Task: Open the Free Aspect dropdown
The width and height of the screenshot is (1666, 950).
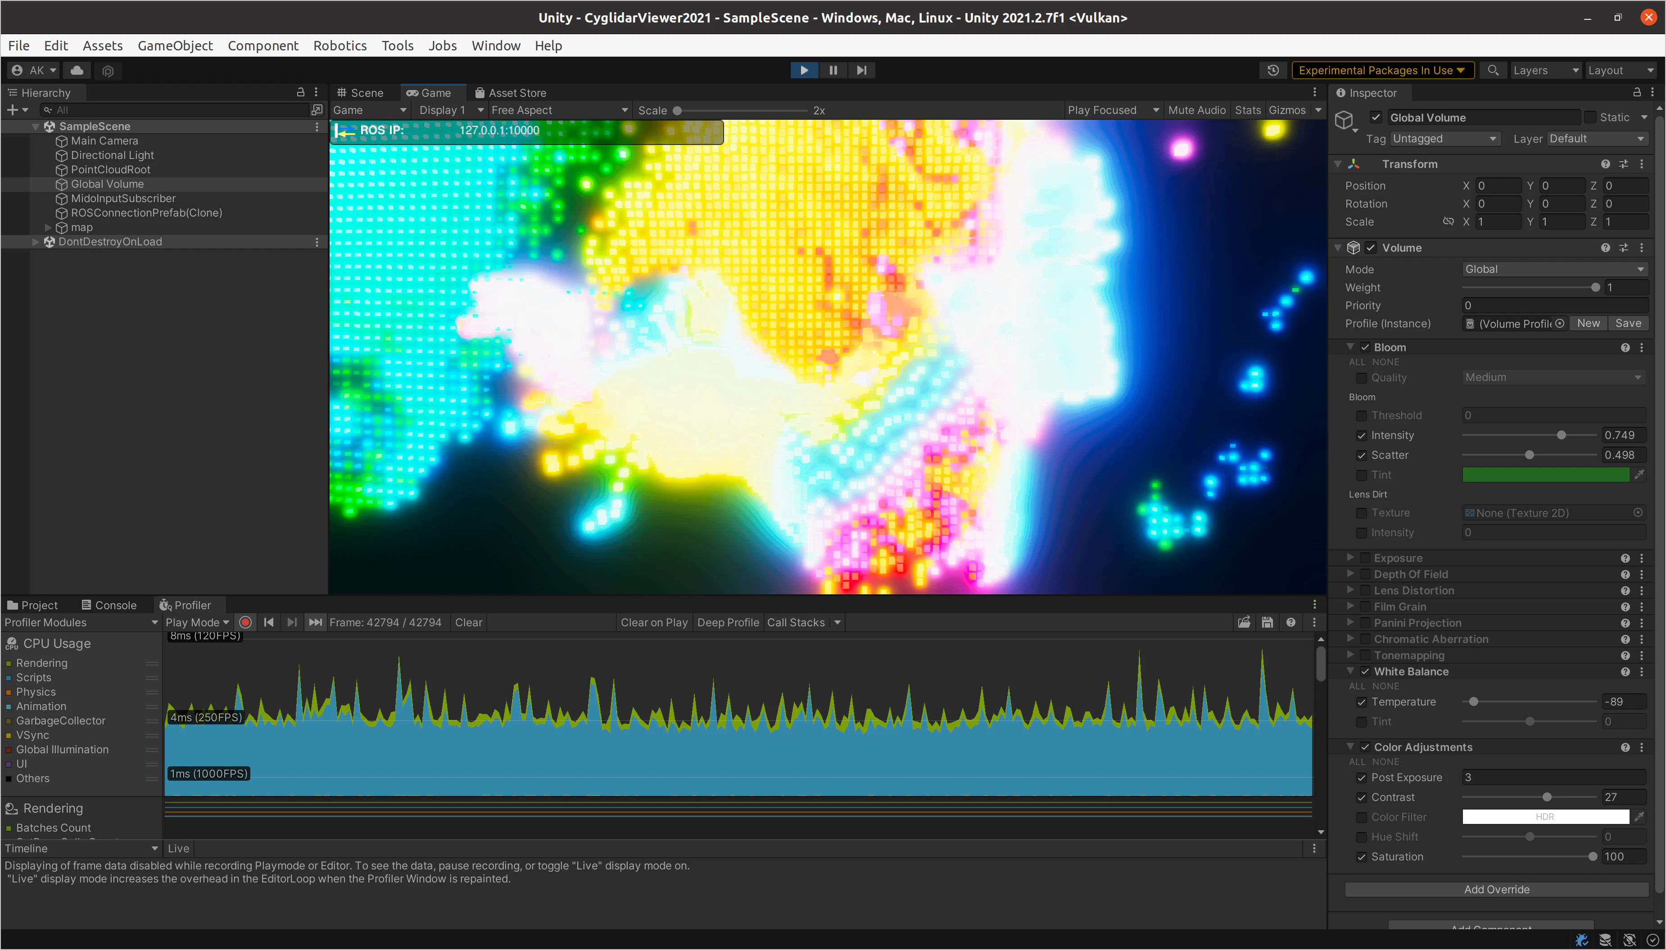Action: pyautogui.click(x=559, y=110)
